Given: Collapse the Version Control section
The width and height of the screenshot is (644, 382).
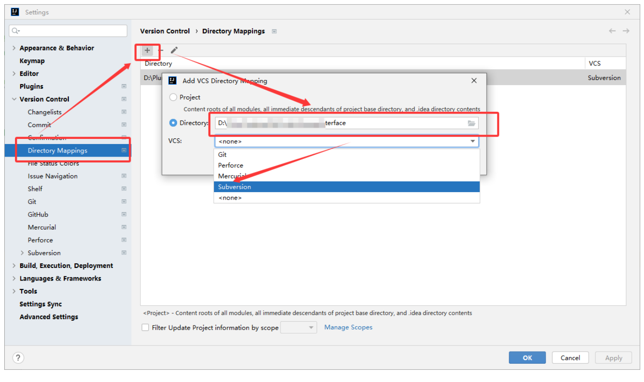Looking at the screenshot, I should [14, 99].
